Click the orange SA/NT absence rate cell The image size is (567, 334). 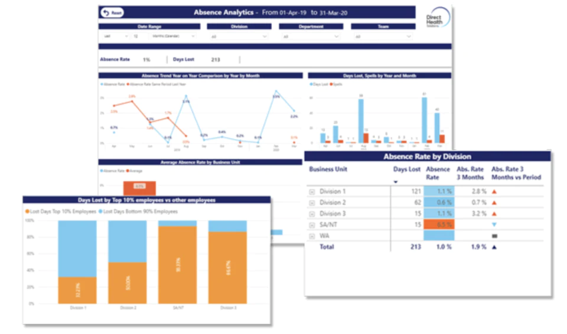pos(439,224)
